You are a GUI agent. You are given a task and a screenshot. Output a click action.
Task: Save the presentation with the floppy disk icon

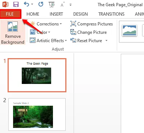coord(16,4)
